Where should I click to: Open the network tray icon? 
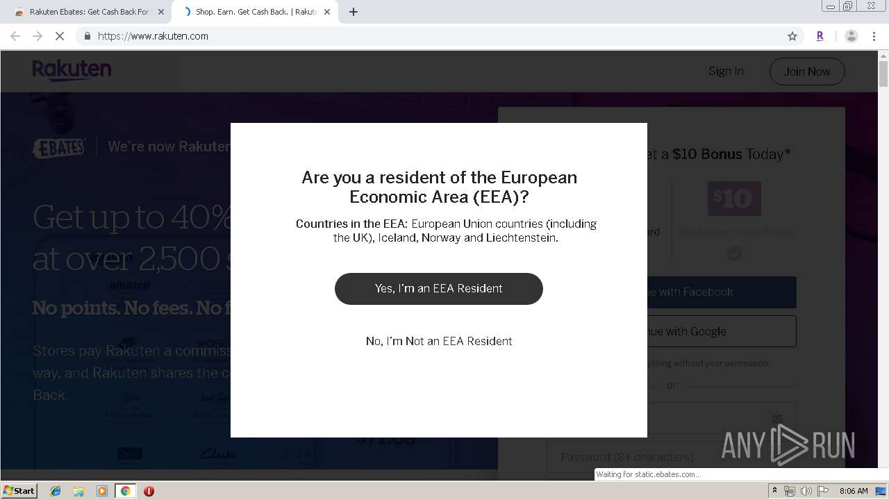point(790,491)
